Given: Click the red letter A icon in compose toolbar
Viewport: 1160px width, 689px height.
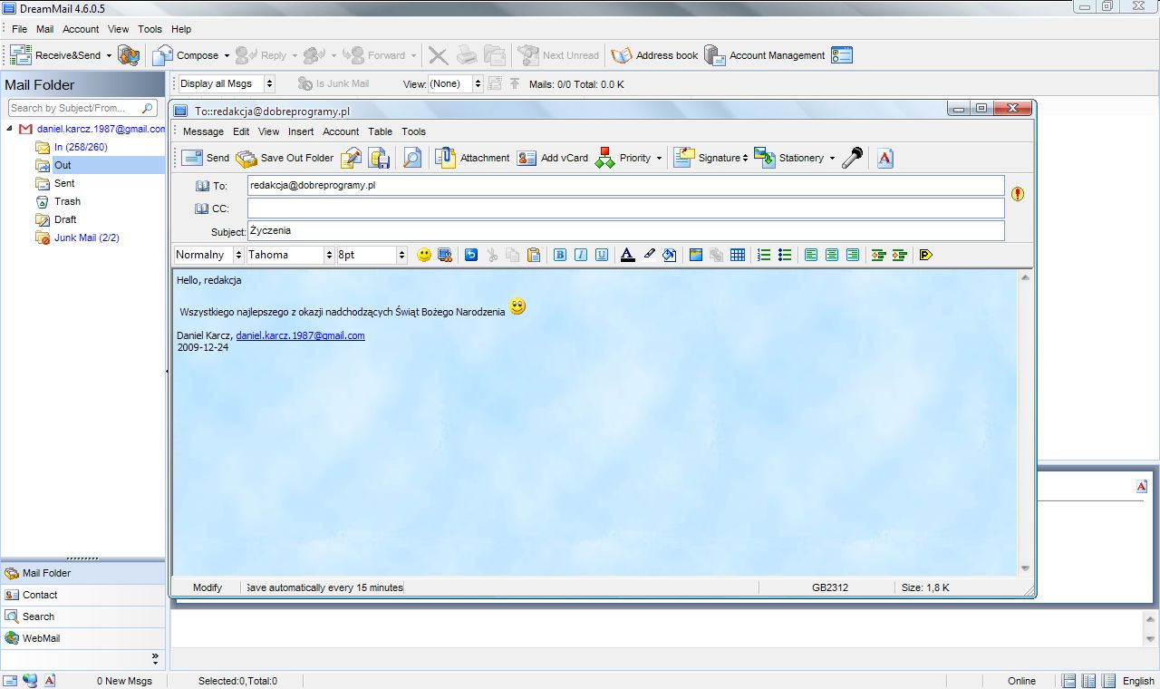Looking at the screenshot, I should 885,158.
